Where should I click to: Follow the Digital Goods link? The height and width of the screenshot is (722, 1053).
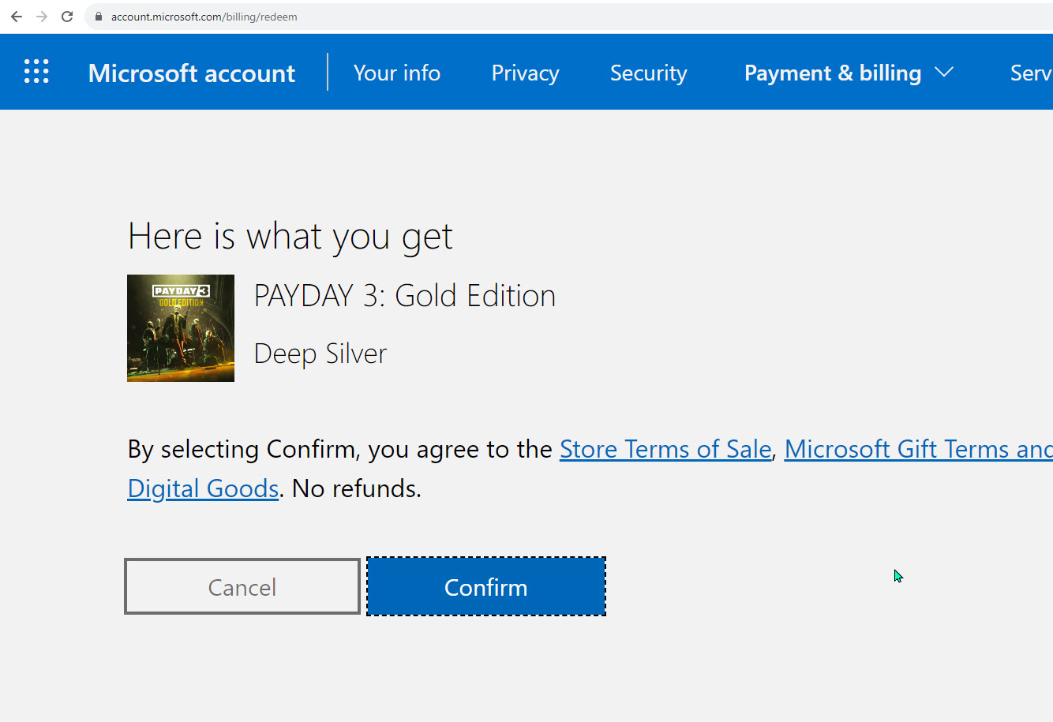pyautogui.click(x=203, y=488)
